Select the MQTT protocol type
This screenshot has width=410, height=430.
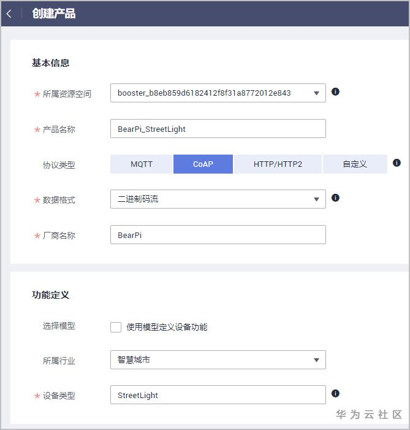[142, 164]
